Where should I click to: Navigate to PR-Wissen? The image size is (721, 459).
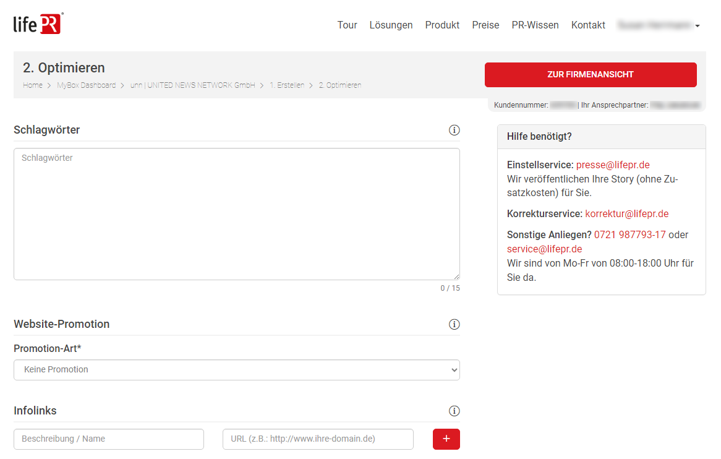535,25
